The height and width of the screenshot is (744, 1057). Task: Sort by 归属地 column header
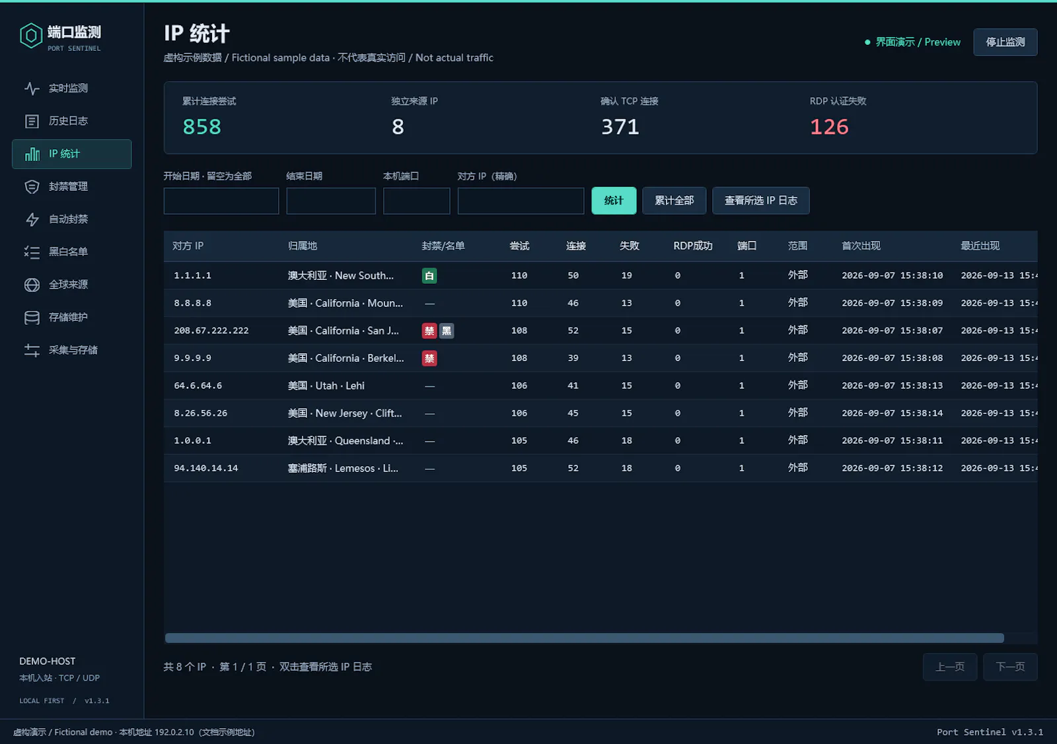pos(303,246)
